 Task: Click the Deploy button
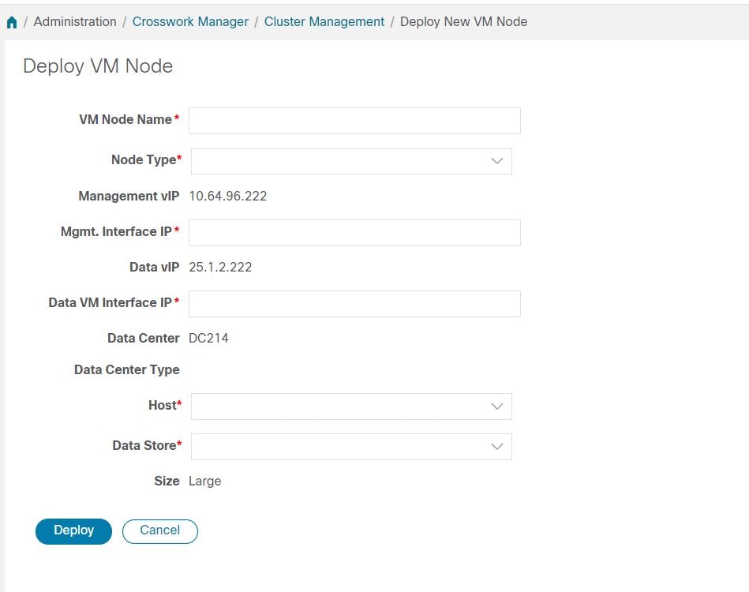[73, 530]
